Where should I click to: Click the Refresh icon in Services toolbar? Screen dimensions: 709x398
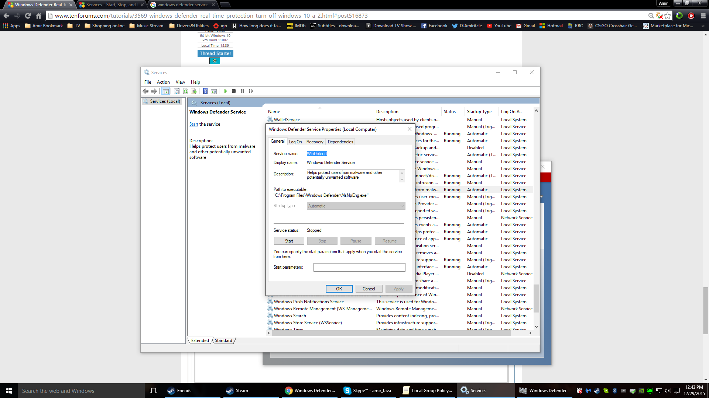click(x=185, y=91)
